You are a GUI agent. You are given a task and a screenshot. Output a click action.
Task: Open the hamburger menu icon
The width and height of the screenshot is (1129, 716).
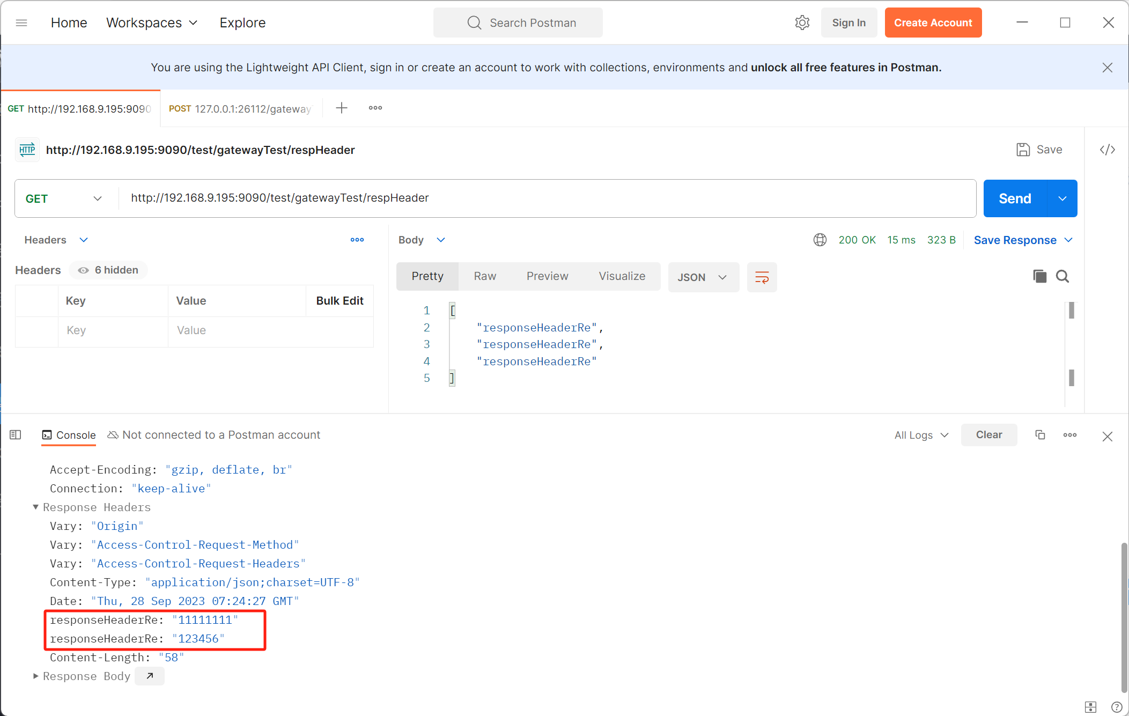[21, 23]
